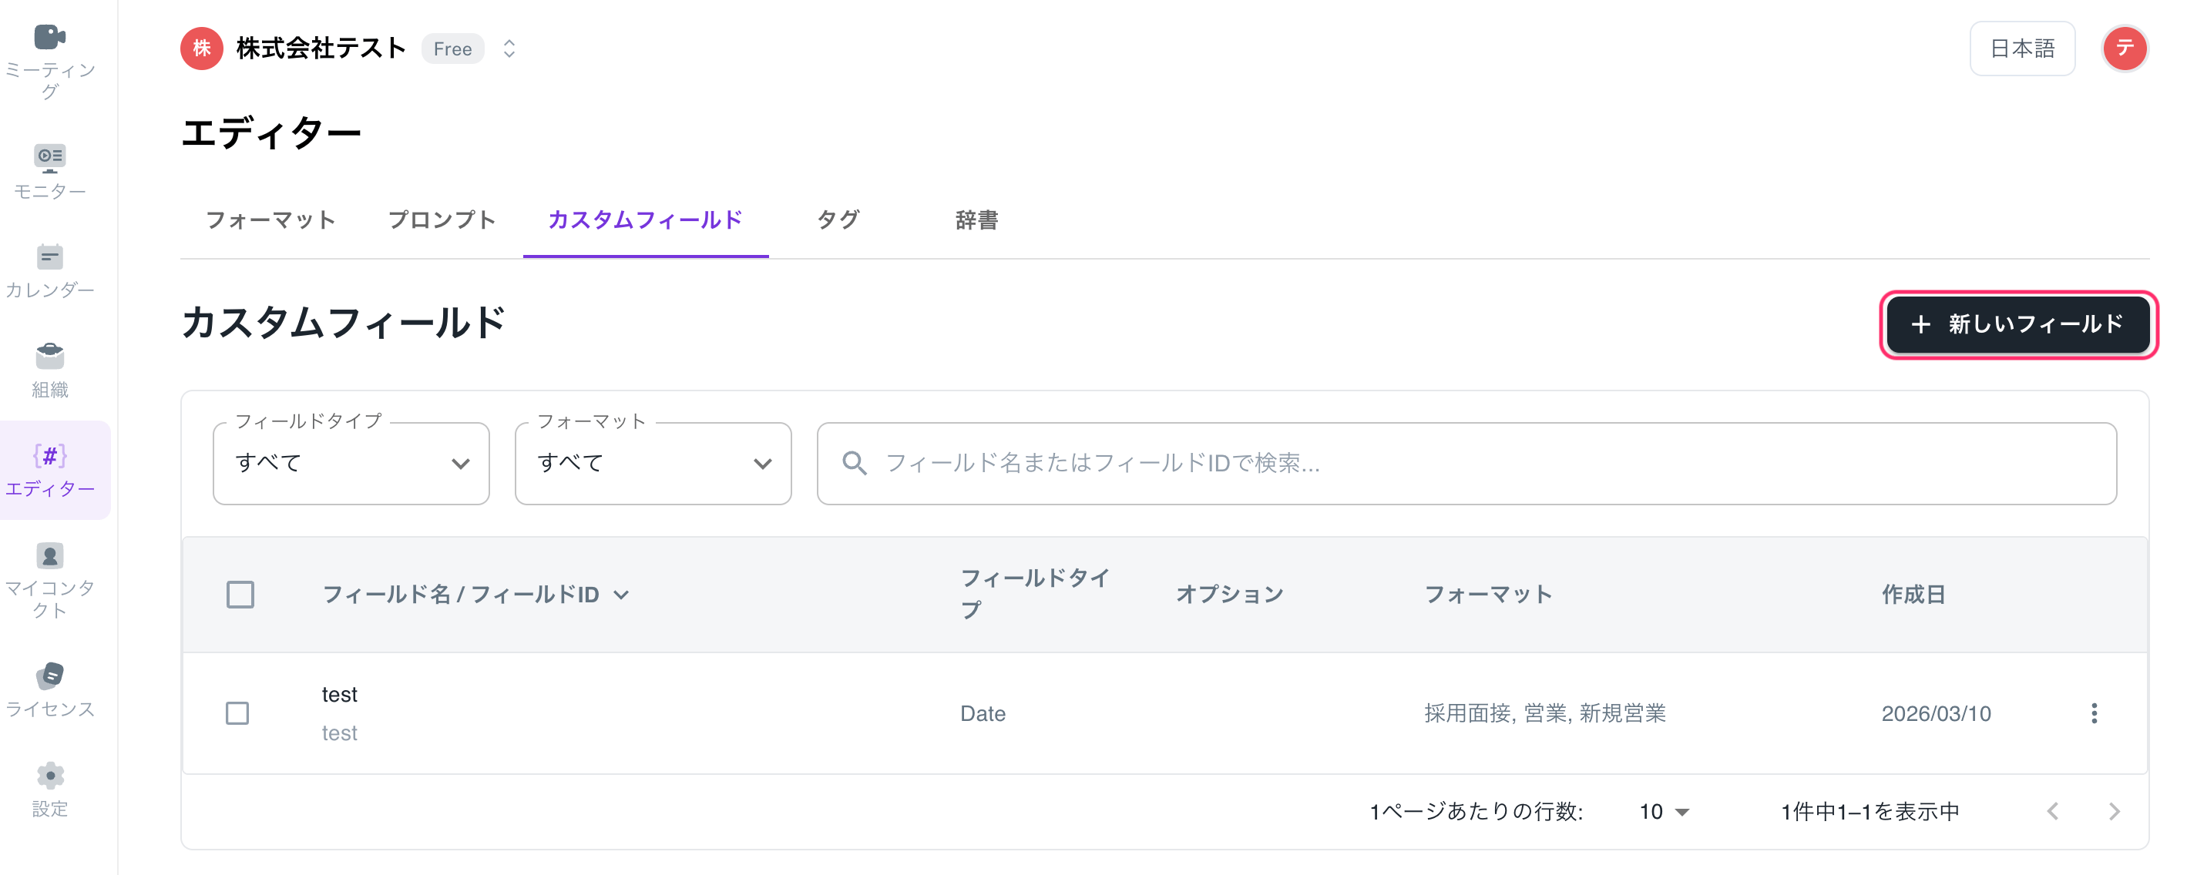
Task: Click the Free plan badge
Action: pos(452,49)
